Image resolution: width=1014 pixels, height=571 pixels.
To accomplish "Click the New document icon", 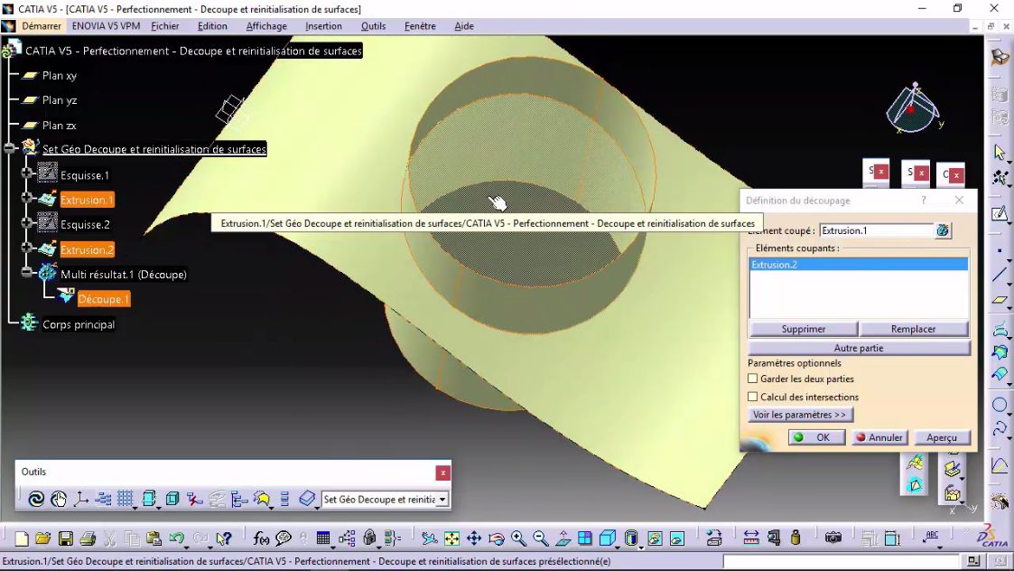I will coord(22,538).
